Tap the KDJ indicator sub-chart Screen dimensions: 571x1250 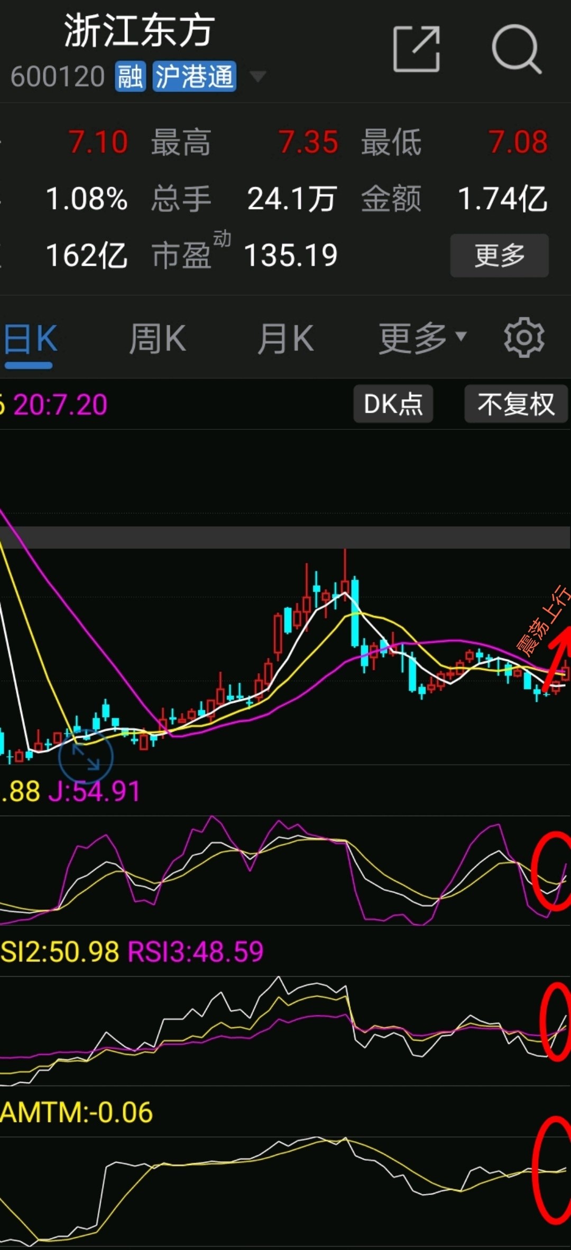coord(285,871)
